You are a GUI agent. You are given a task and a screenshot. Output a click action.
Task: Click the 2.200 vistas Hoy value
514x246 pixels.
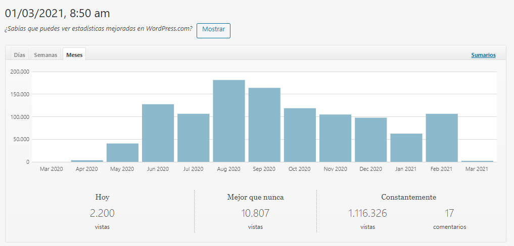(102, 213)
